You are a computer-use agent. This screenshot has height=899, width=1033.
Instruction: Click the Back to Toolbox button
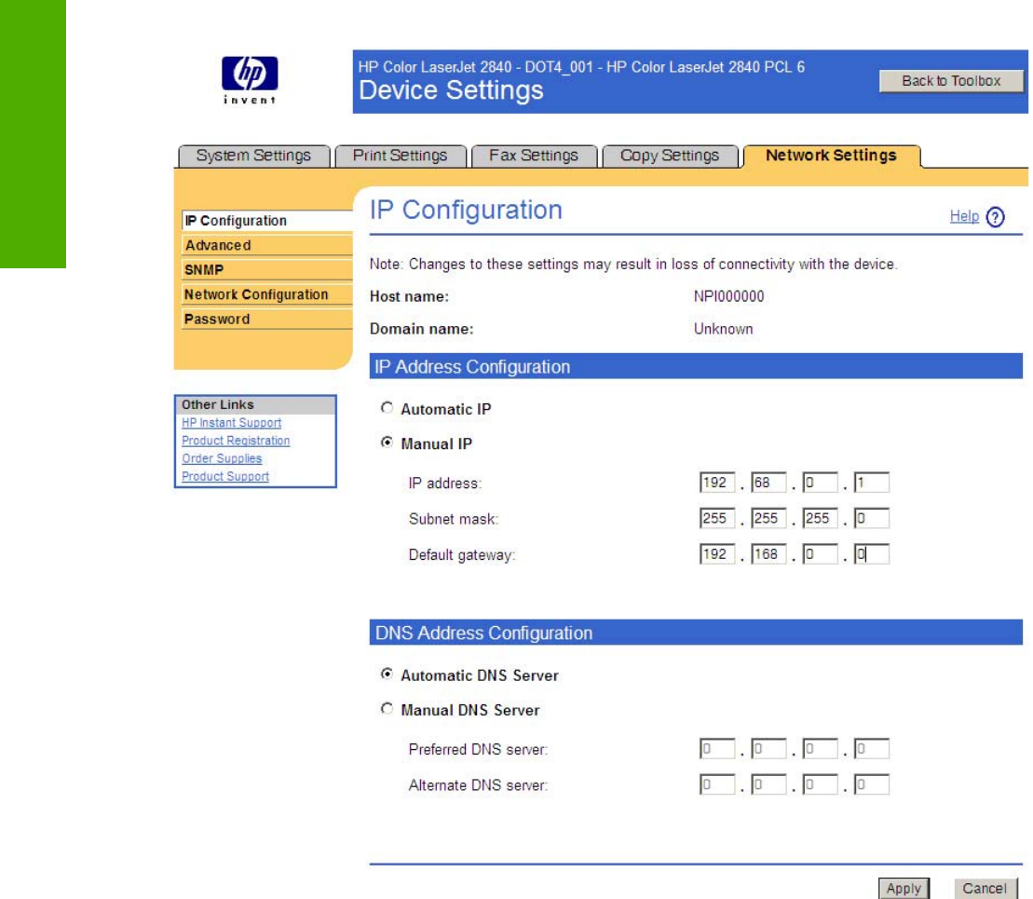pos(951,81)
